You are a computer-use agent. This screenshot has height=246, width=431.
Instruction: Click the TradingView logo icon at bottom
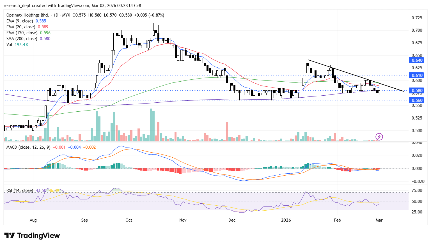point(9,235)
